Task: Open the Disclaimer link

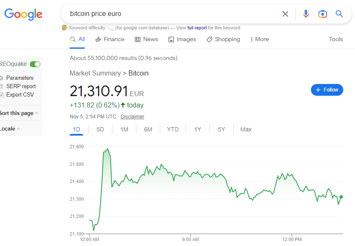Action: click(132, 116)
